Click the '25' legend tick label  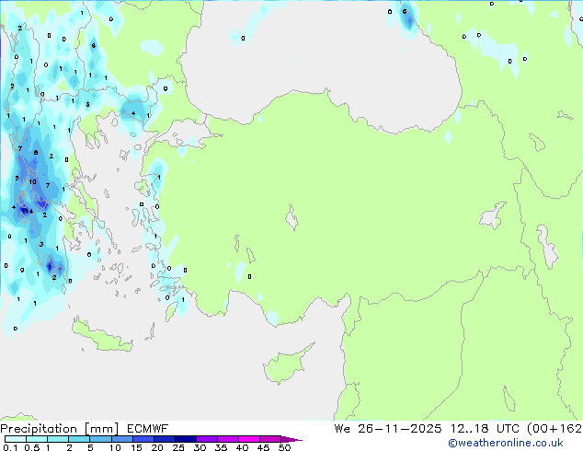click(x=178, y=447)
